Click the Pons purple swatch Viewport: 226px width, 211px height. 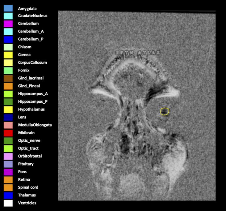(8, 172)
